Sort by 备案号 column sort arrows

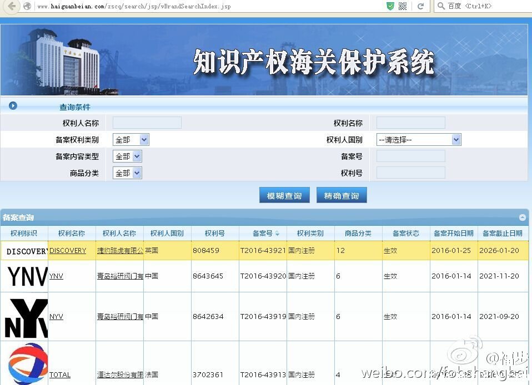(x=277, y=233)
